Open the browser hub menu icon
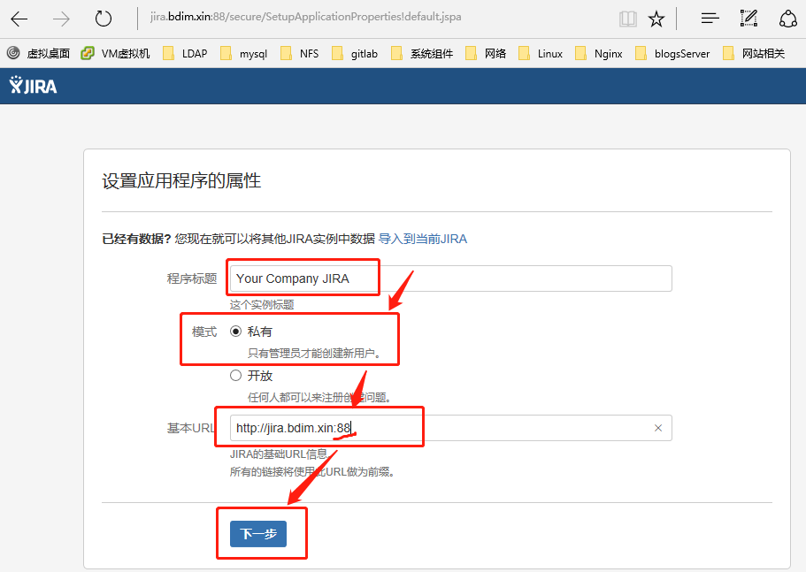Viewport: 806px width, 572px height. pyautogui.click(x=710, y=18)
